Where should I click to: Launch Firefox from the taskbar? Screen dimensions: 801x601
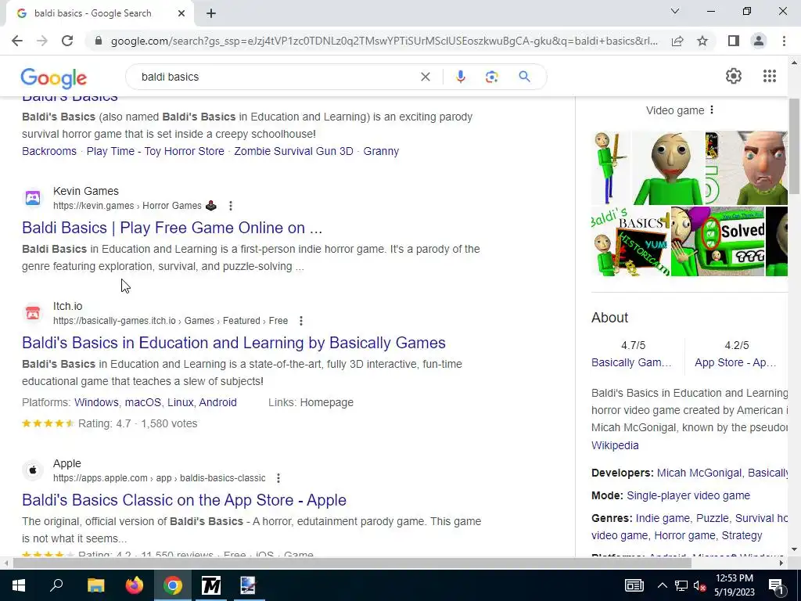(135, 585)
